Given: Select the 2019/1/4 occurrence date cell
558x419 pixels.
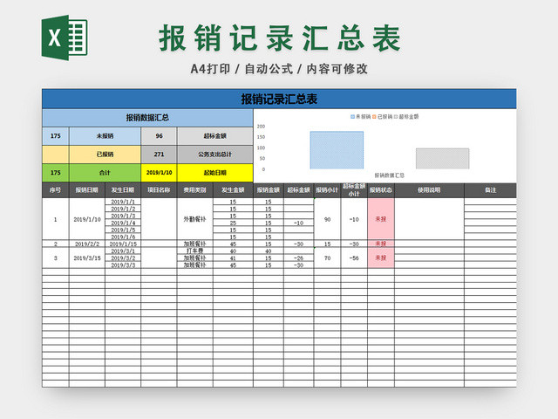Looking at the screenshot, I should pyautogui.click(x=123, y=223).
